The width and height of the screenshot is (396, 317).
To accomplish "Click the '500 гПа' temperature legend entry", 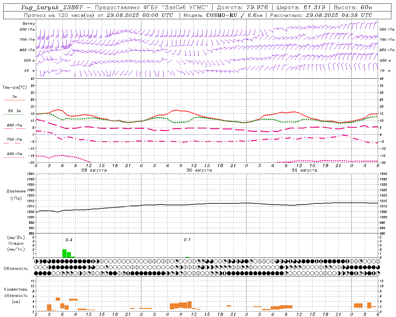I will point(14,154).
